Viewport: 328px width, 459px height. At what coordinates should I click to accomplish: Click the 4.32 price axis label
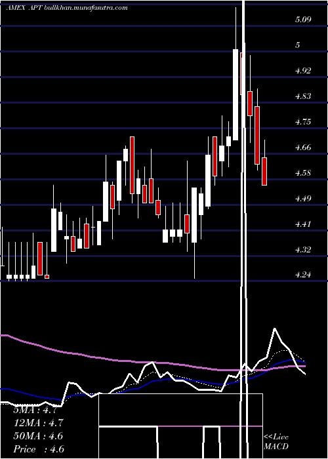[x=303, y=250]
